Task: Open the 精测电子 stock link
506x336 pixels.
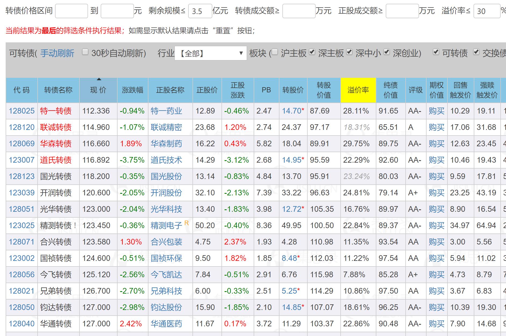Action: (x=166, y=225)
